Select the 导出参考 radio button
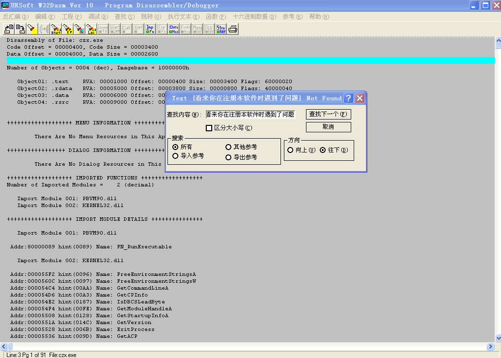Viewport: 501px width, 358px height. (x=228, y=157)
